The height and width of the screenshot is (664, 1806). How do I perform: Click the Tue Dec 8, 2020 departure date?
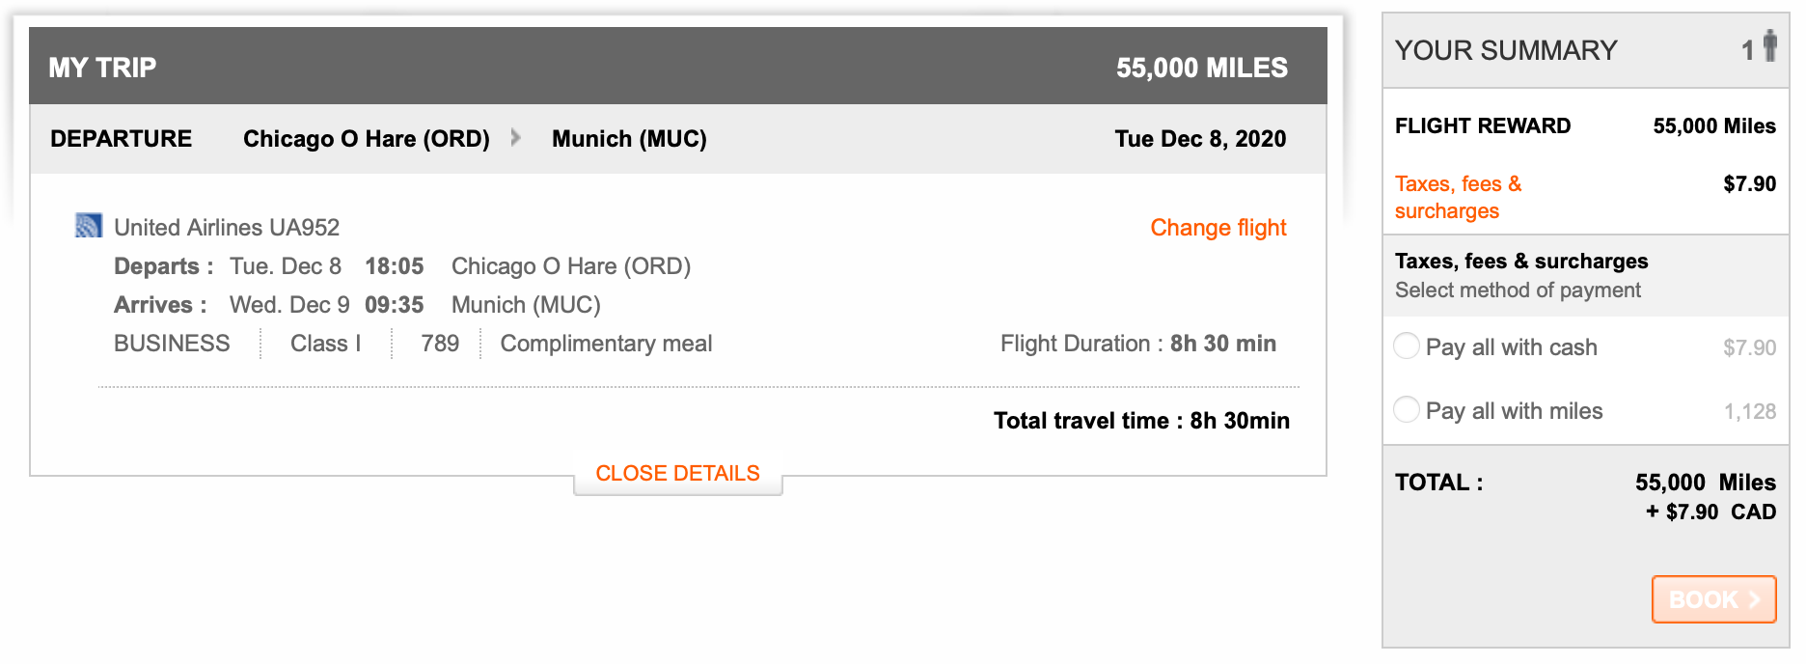1200,138
